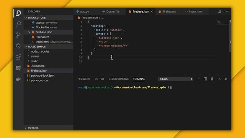245x138 pixels.
Task: Click "**/node_modules/**" string on line 7
Action: click(113, 46)
